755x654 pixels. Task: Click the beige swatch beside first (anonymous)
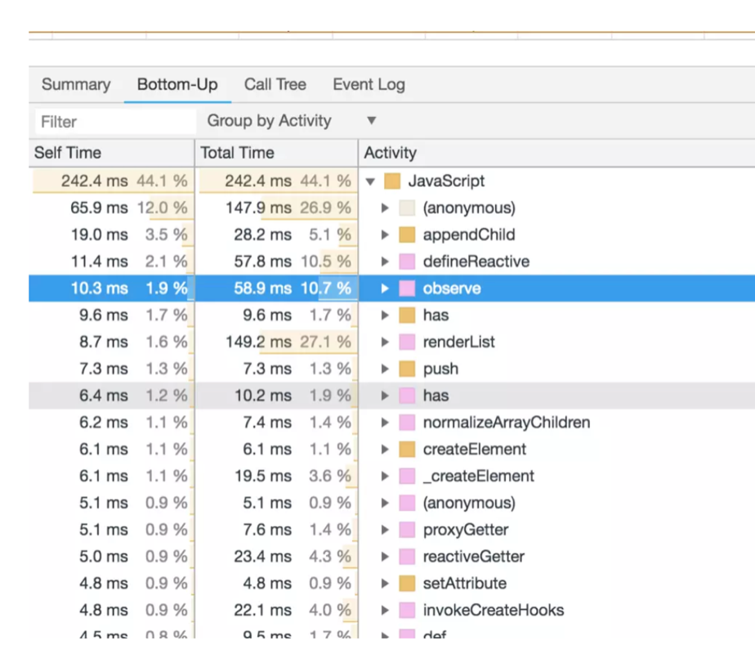point(407,208)
